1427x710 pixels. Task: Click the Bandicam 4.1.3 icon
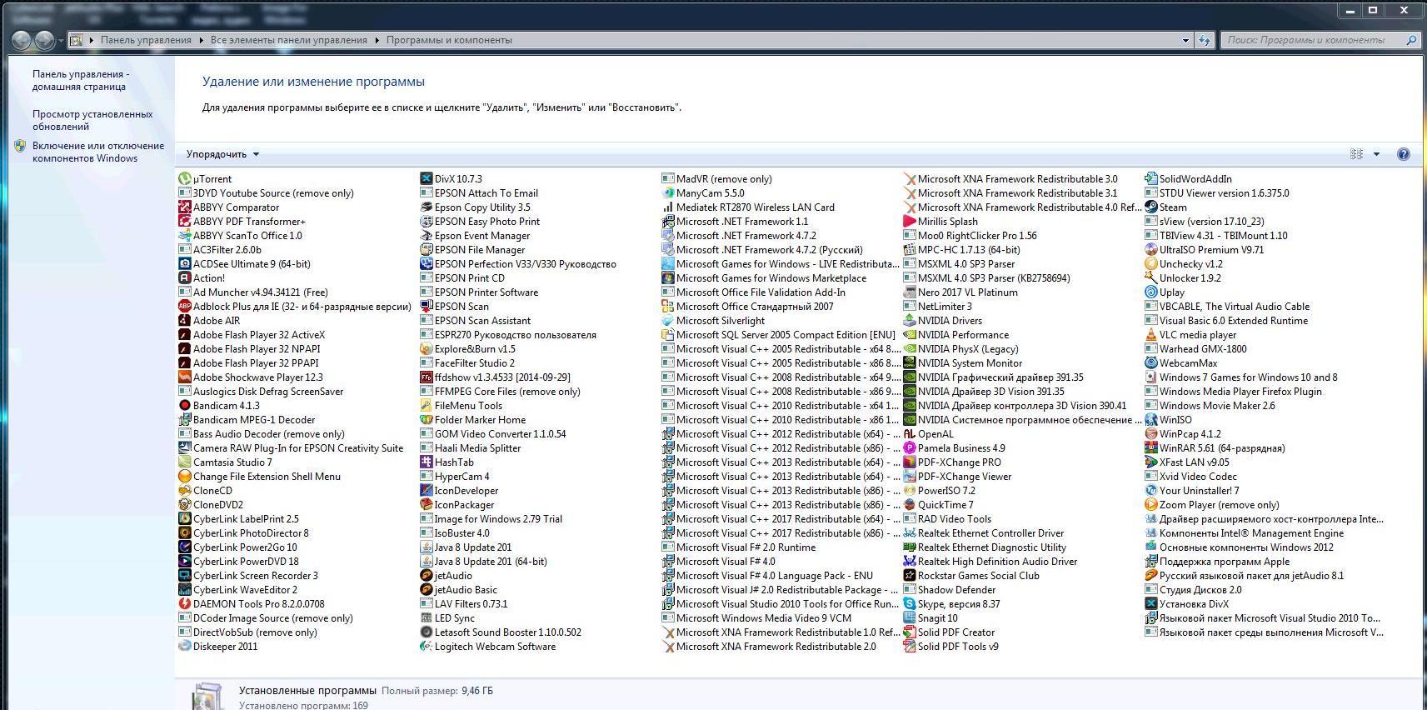click(x=185, y=405)
